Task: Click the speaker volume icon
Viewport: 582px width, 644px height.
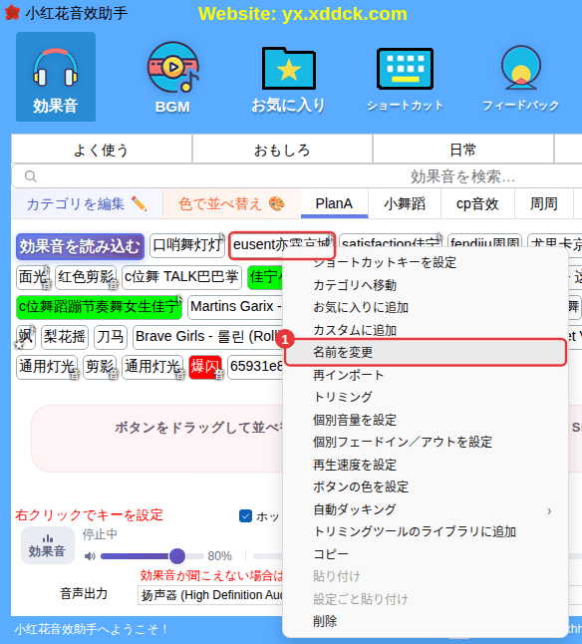Action: click(90, 556)
